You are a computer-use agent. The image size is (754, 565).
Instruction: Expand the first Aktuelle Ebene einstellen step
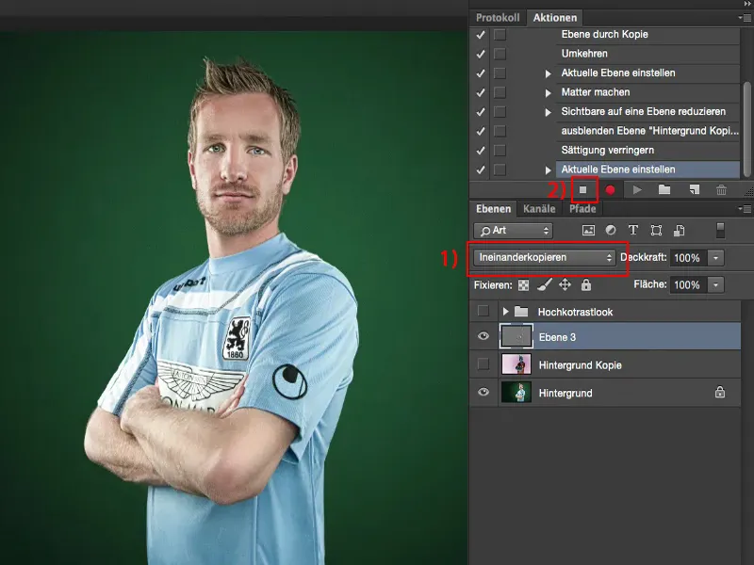[548, 73]
